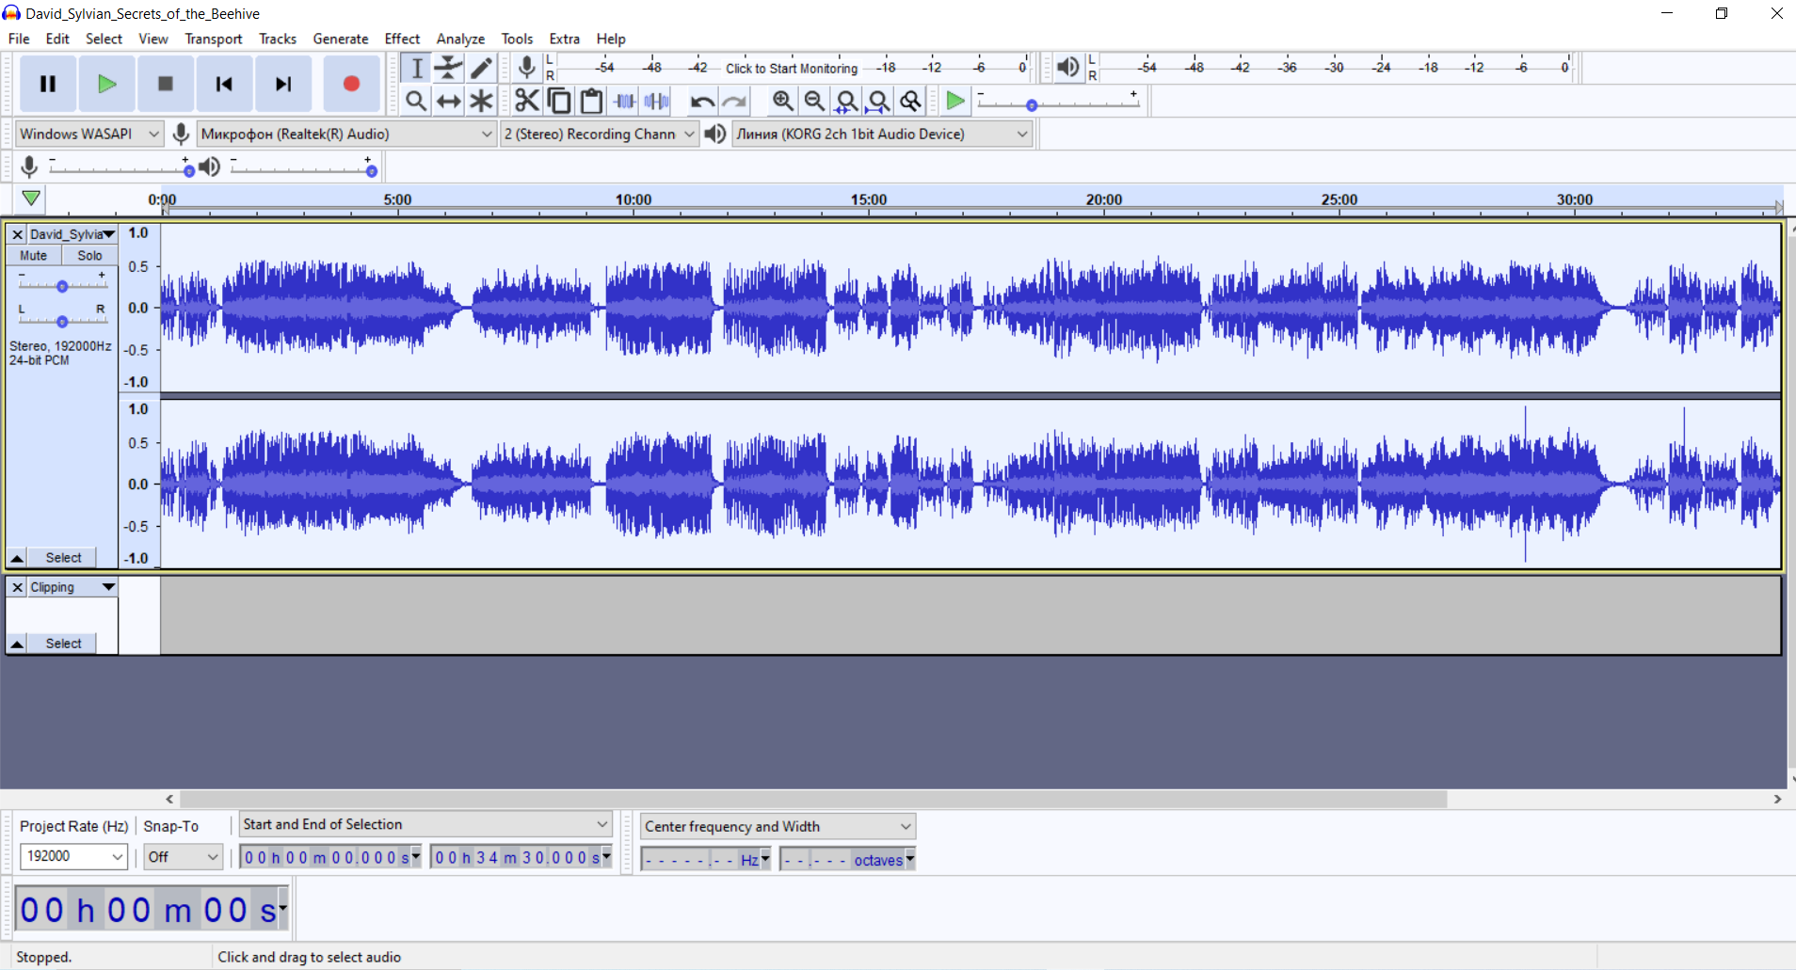The image size is (1796, 970).
Task: Open the Analyze menu
Action: (460, 39)
